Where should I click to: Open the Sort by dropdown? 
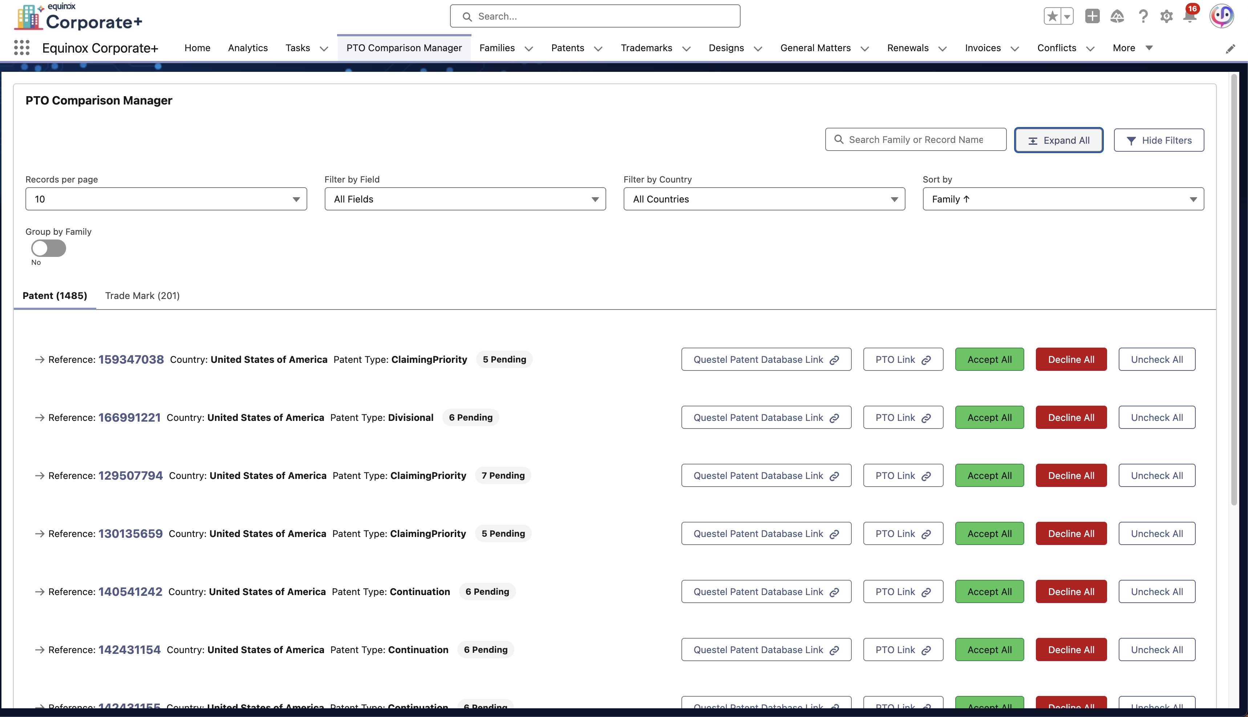click(x=1063, y=199)
